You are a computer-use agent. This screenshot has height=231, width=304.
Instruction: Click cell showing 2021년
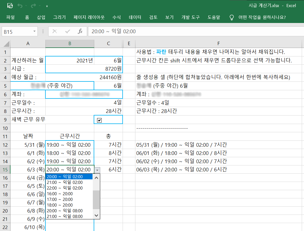[70, 60]
